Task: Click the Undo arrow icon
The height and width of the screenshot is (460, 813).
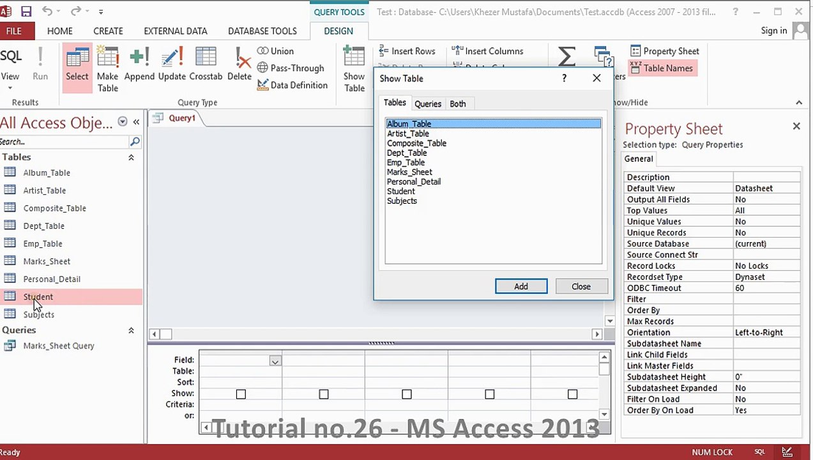Action: click(x=47, y=11)
